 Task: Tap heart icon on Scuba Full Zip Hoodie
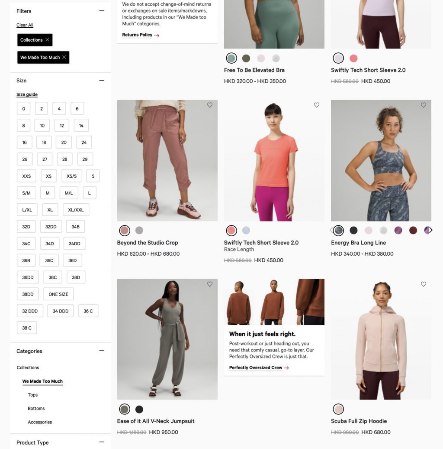(424, 284)
